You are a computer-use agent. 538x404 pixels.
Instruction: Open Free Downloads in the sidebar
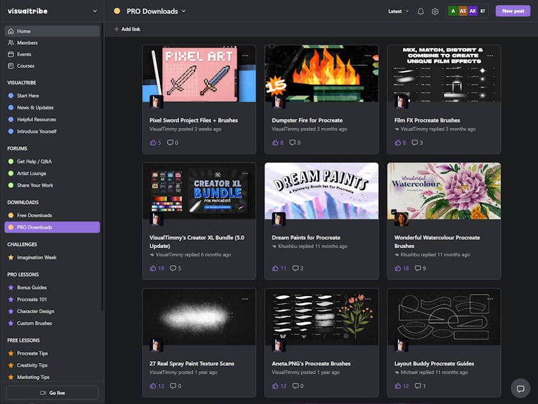pyautogui.click(x=35, y=215)
